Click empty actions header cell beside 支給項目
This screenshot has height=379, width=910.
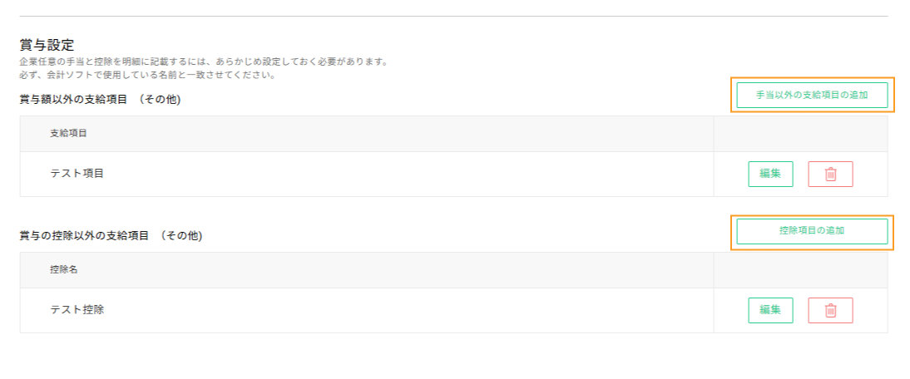pyautogui.click(x=800, y=134)
